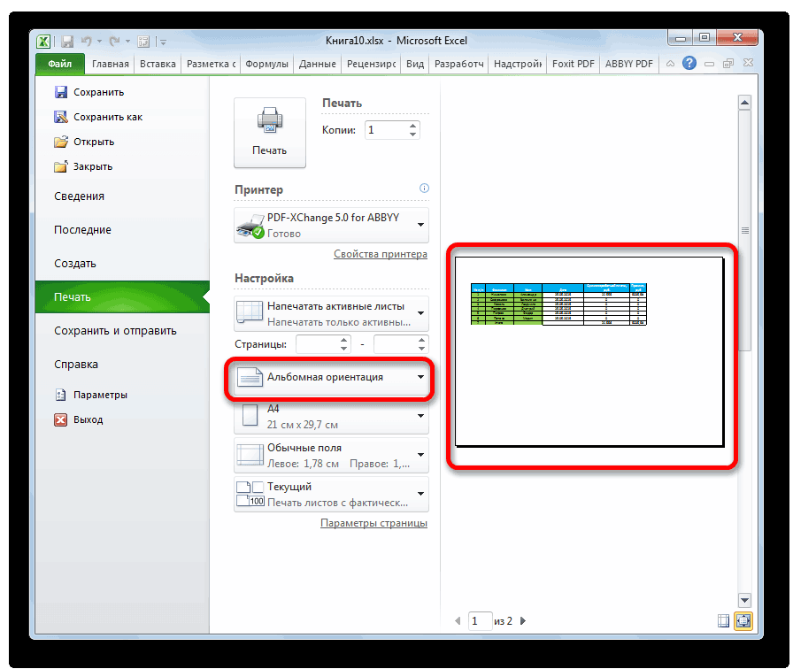
Task: Switch to the Вид tab
Action: [415, 64]
